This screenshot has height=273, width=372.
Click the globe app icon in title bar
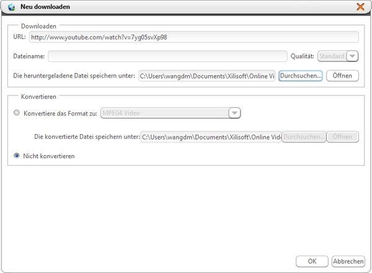click(11, 7)
